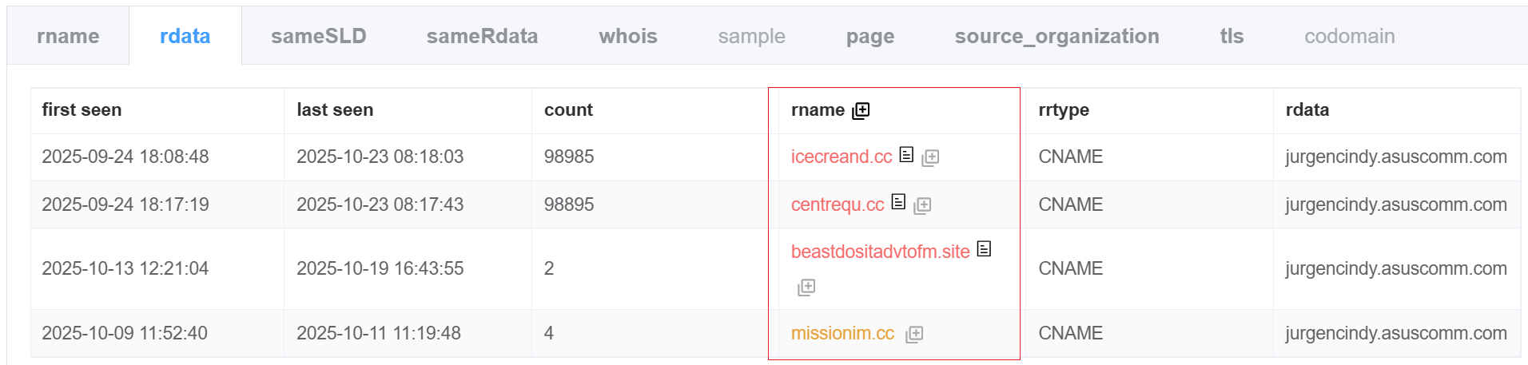Open the whois tab
Viewport: 1528px width, 365px height.
628,36
